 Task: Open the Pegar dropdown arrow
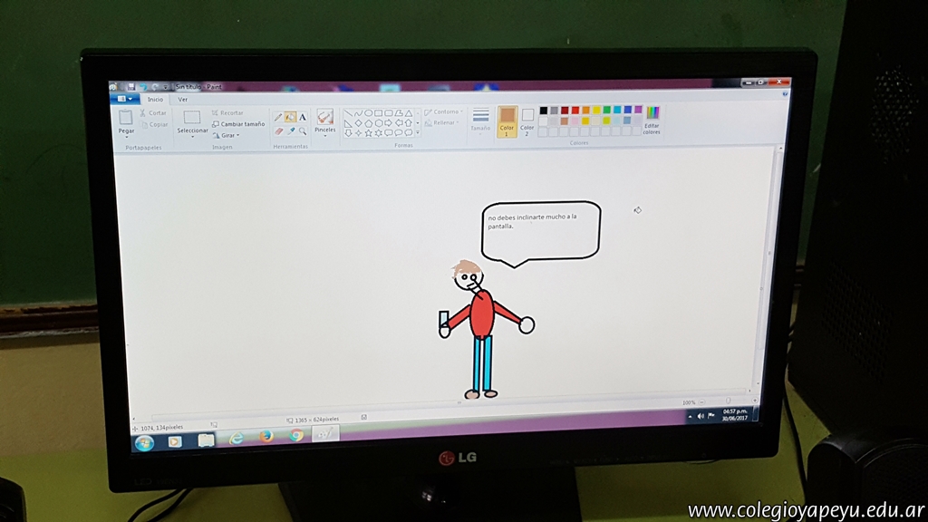coord(126,138)
